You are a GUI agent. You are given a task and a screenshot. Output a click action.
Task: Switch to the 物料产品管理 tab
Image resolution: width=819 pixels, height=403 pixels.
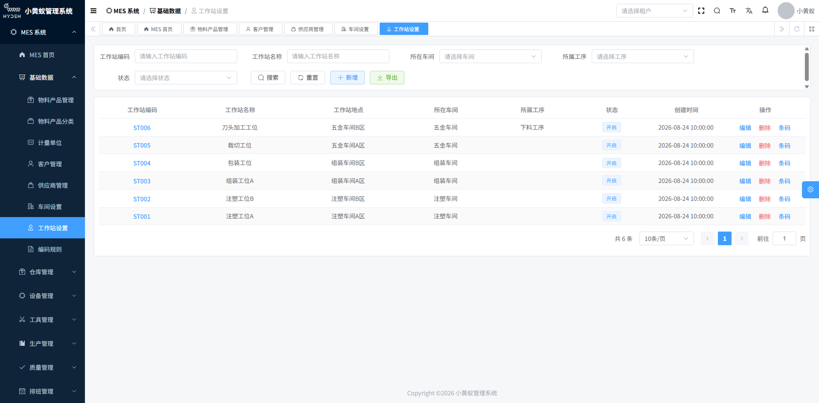tap(210, 29)
